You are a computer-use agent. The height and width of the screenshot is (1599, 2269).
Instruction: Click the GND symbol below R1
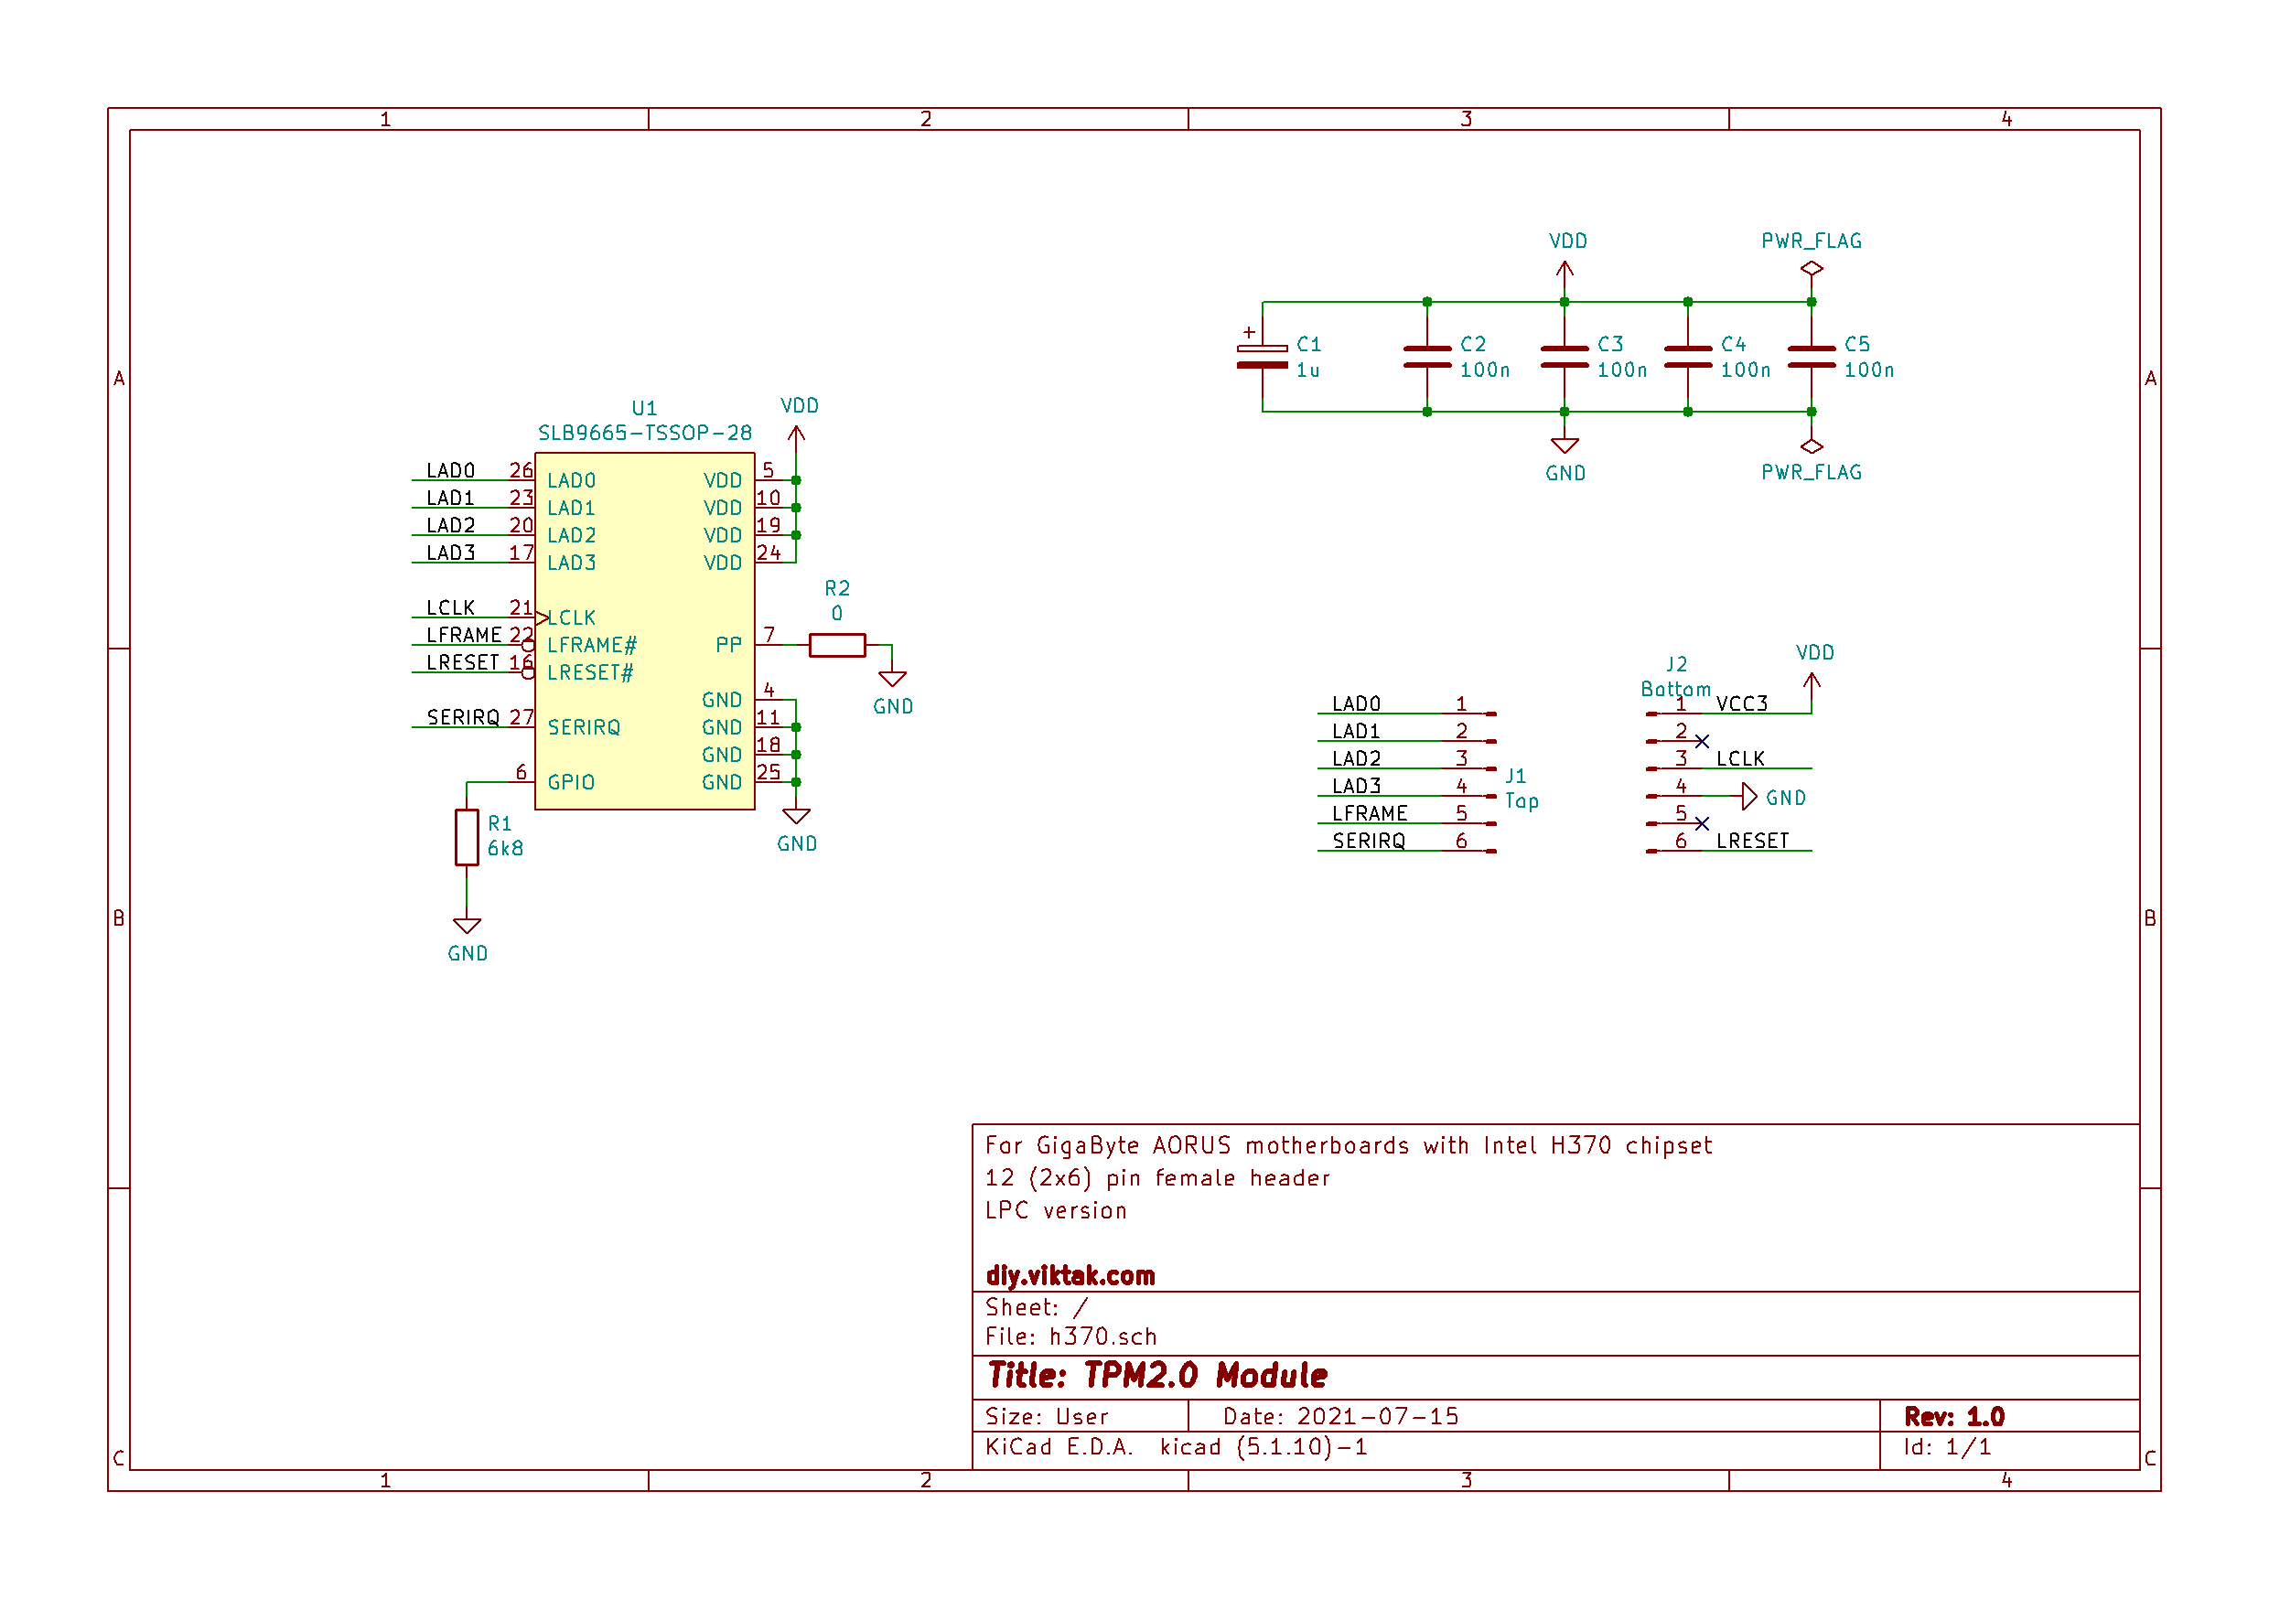click(467, 927)
